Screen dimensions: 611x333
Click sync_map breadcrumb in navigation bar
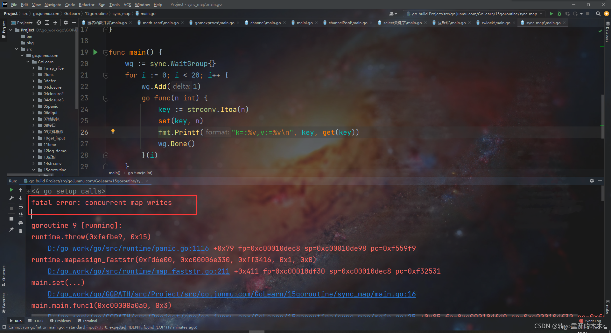122,14
